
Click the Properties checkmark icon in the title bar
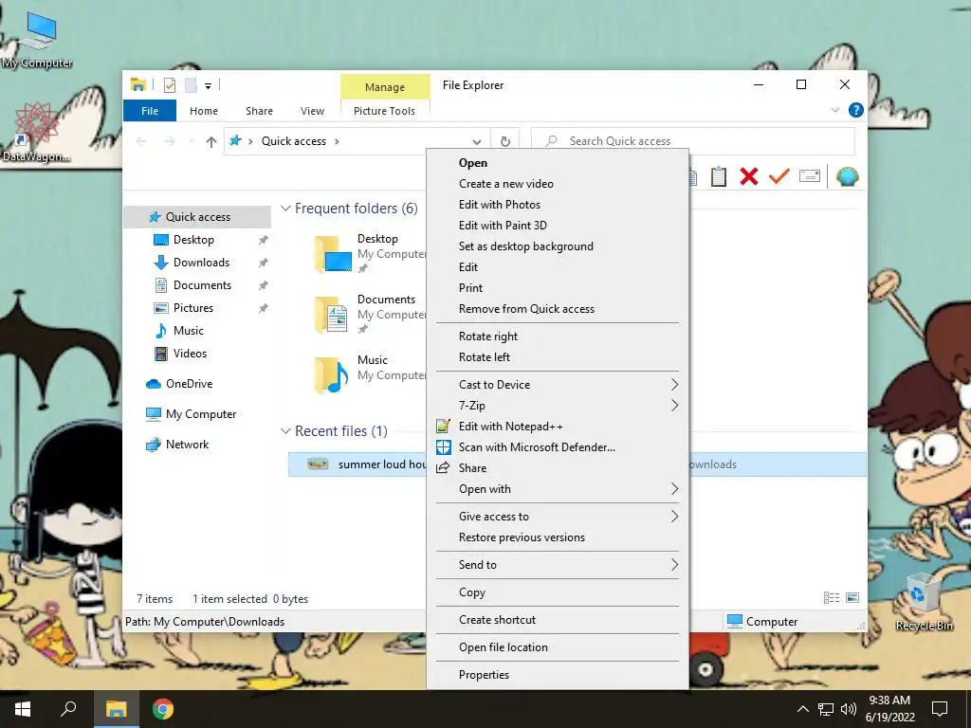point(170,85)
